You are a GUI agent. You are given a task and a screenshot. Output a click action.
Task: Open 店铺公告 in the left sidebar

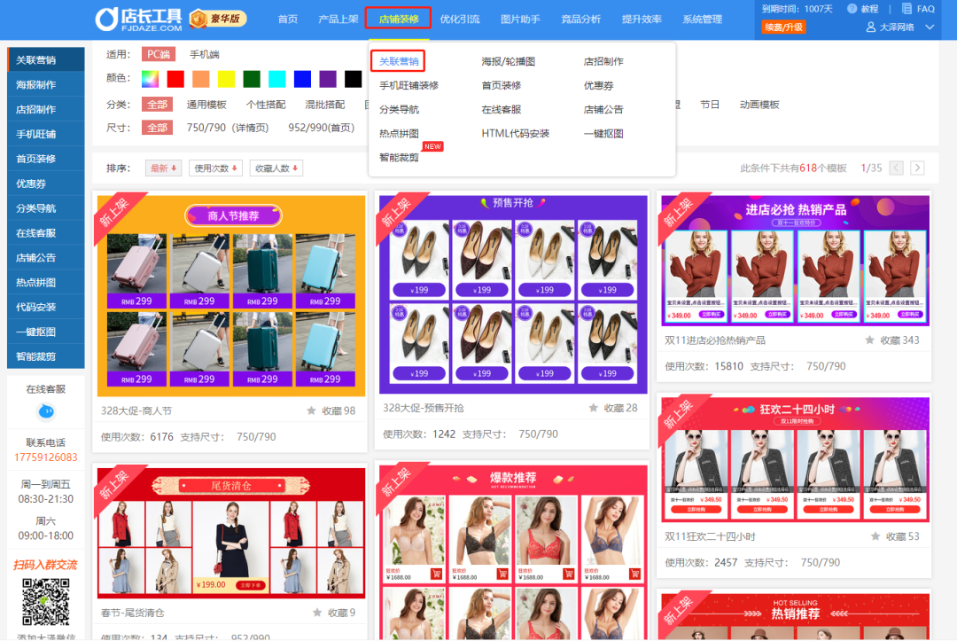coord(46,258)
